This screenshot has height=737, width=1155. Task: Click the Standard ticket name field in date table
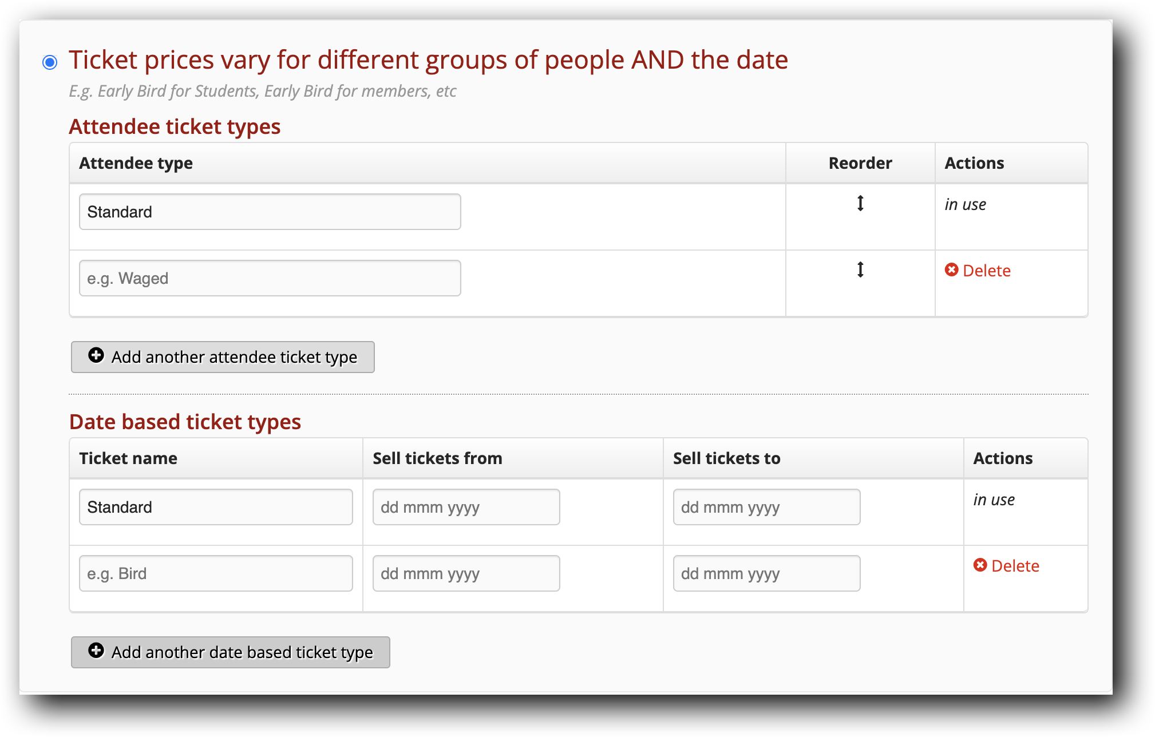216,506
